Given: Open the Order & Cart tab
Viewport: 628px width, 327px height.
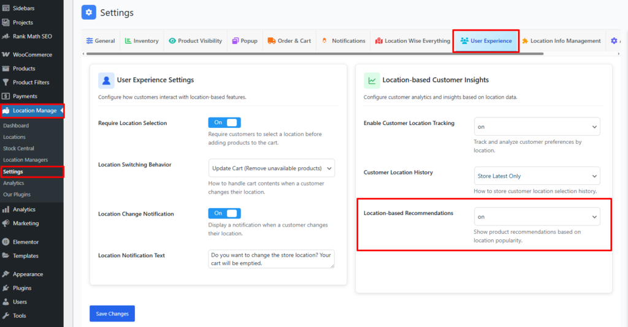Looking at the screenshot, I should tap(289, 41).
